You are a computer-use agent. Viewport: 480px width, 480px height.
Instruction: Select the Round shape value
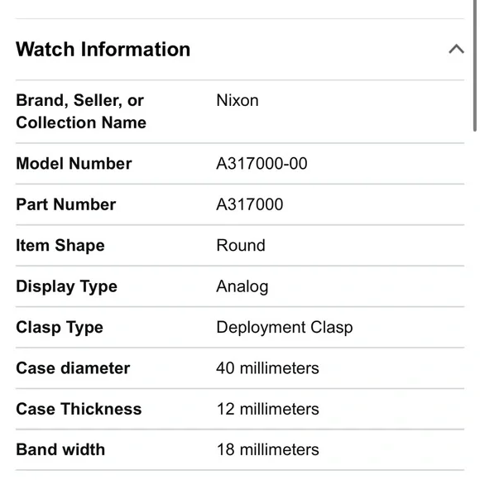point(241,246)
